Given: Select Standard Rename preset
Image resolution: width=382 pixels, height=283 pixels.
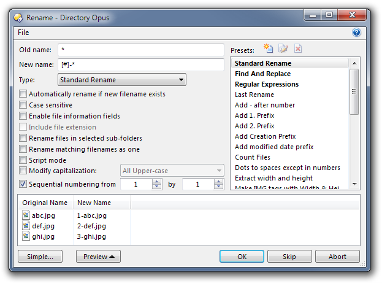Looking at the screenshot, I should click(x=289, y=63).
